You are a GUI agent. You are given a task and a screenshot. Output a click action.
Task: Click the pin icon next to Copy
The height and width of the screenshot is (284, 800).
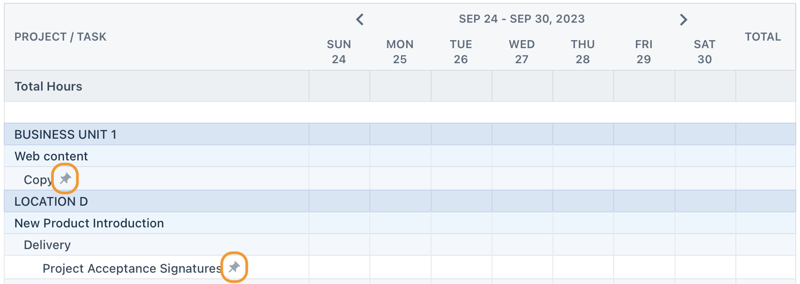pos(65,178)
